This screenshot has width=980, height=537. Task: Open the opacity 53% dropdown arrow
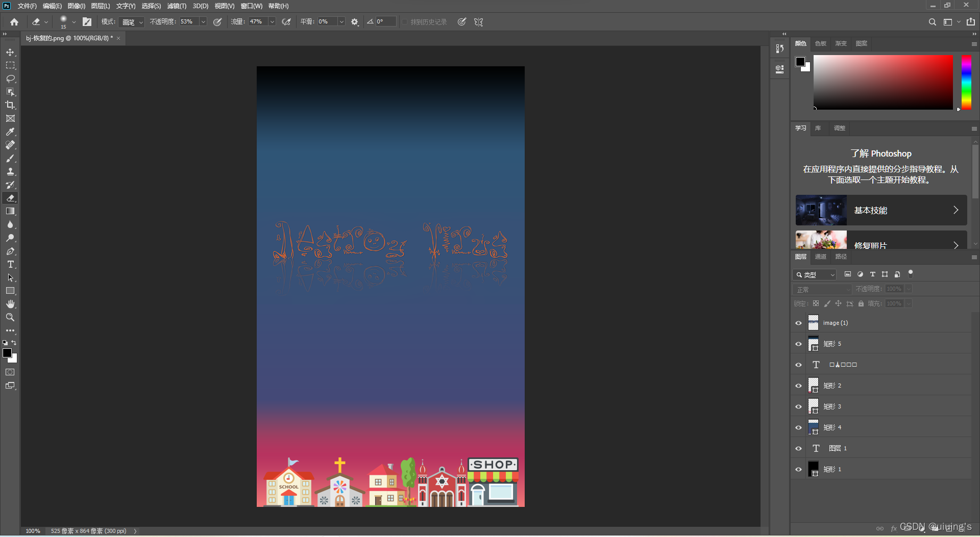click(203, 22)
